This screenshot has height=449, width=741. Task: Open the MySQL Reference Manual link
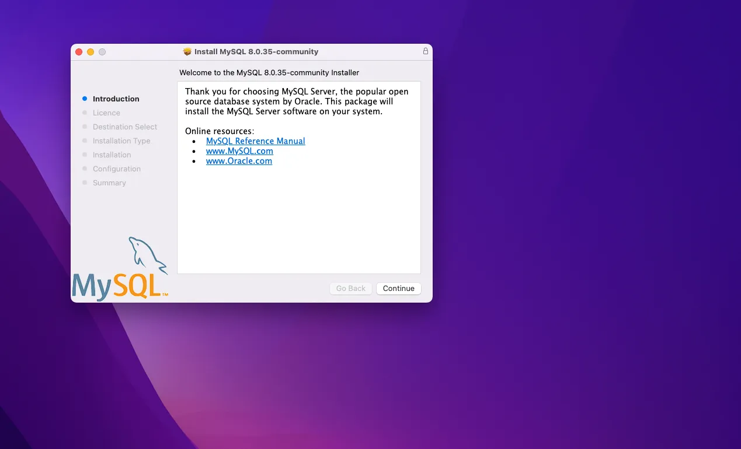coord(255,141)
